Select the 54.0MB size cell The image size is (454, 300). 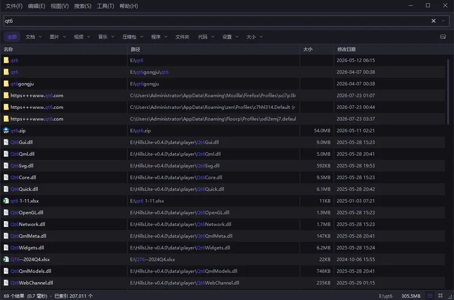point(322,130)
